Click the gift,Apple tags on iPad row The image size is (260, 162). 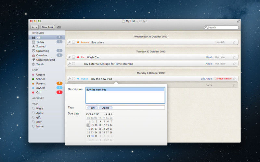pyautogui.click(x=206, y=79)
